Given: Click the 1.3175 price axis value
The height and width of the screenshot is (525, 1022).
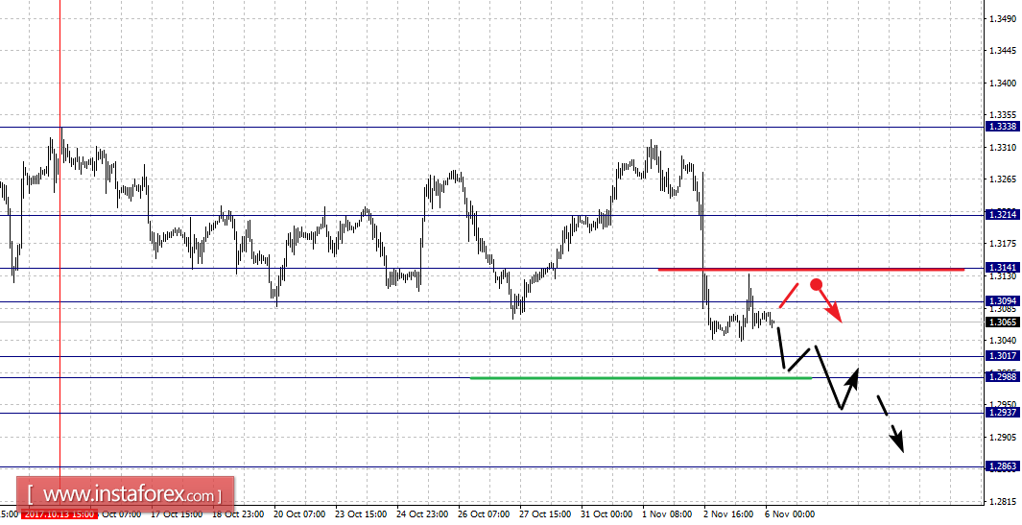Looking at the screenshot, I should 1003,244.
